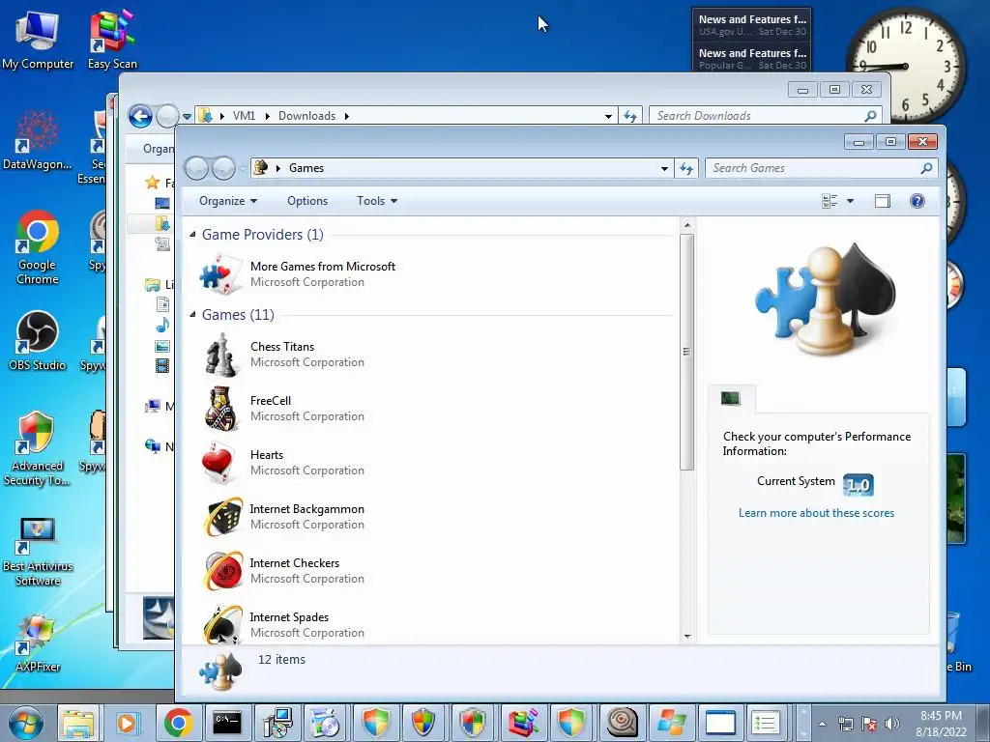This screenshot has height=742, width=990.
Task: Select 'Internet Spades' title text
Action: point(289,617)
